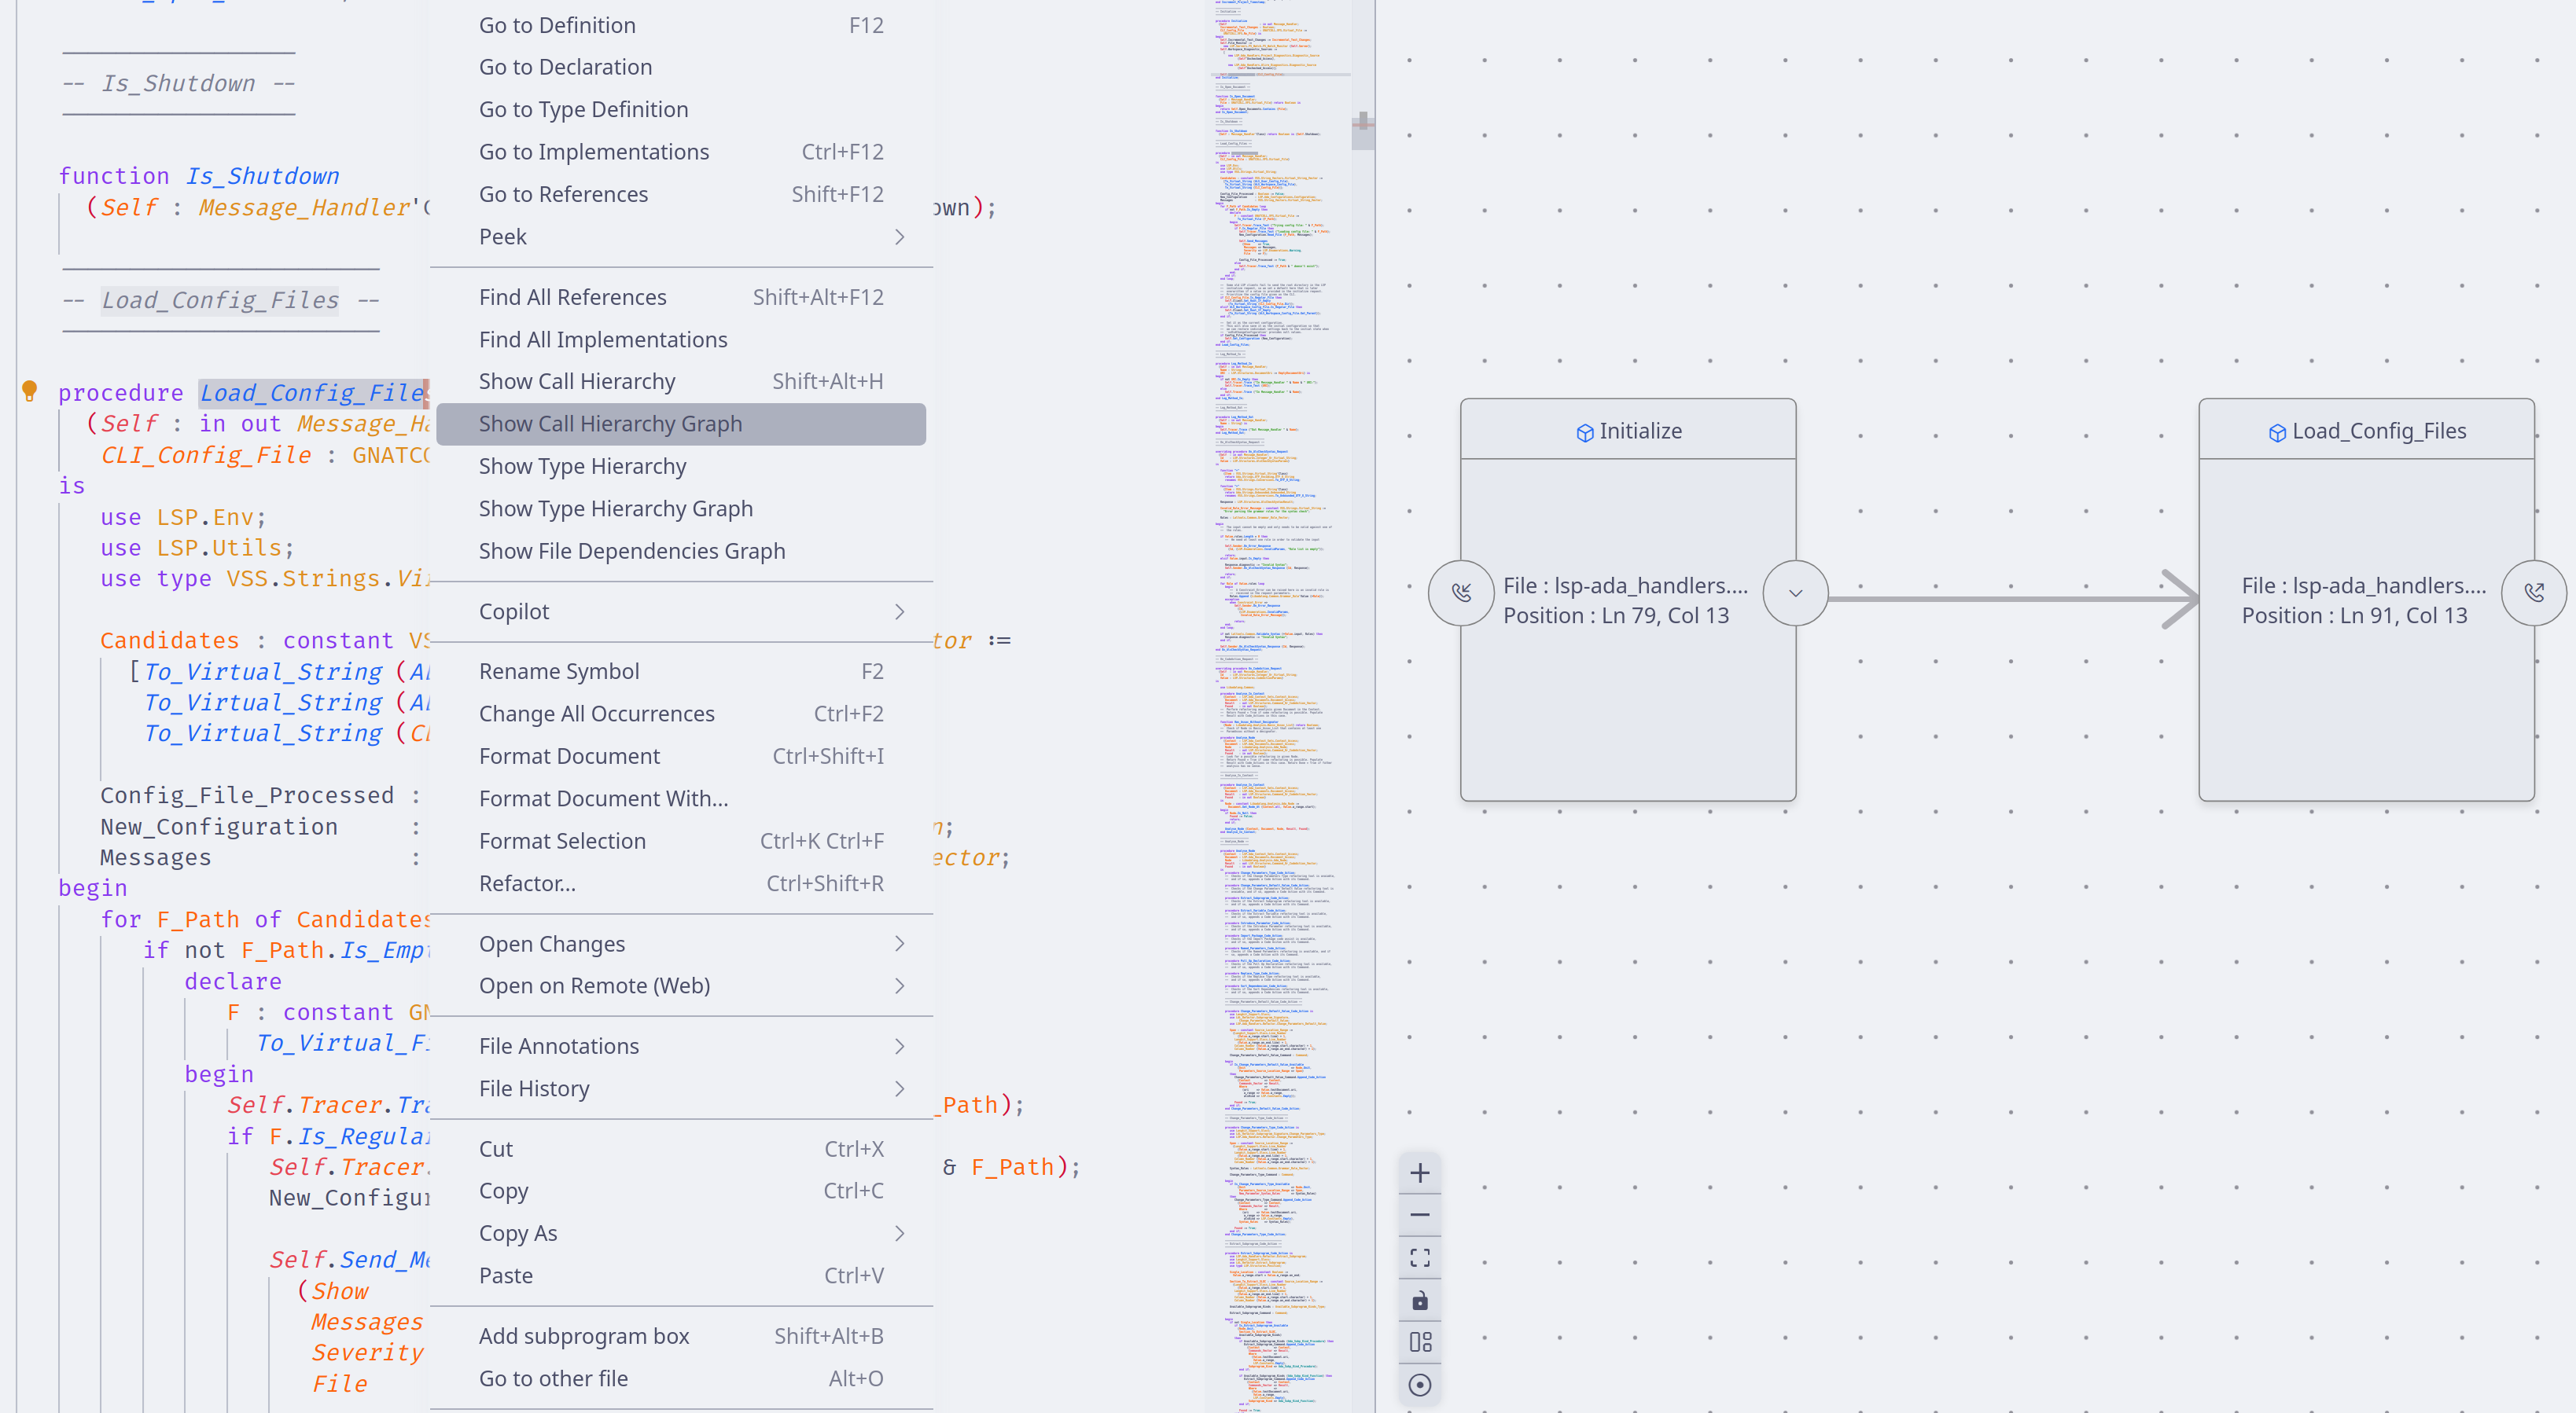The height and width of the screenshot is (1413, 2576).
Task: Click outgoing calls icon on Load_Config_Files node
Action: [2533, 593]
